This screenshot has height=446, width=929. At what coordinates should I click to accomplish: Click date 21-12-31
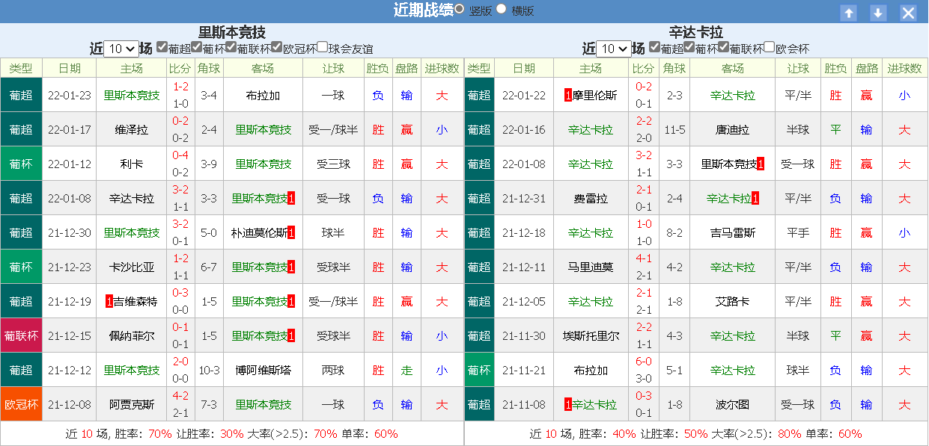(x=524, y=199)
